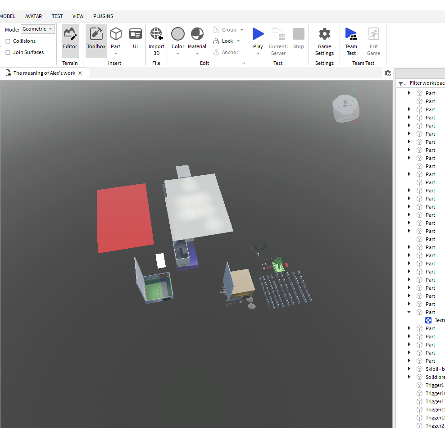Image resolution: width=445 pixels, height=428 pixels.
Task: Click the Lock tool
Action: pos(223,41)
